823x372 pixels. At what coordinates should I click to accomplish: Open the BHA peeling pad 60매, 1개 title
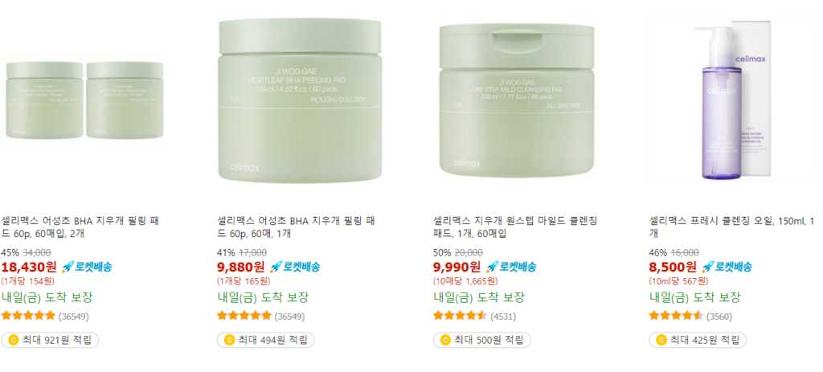point(296,226)
